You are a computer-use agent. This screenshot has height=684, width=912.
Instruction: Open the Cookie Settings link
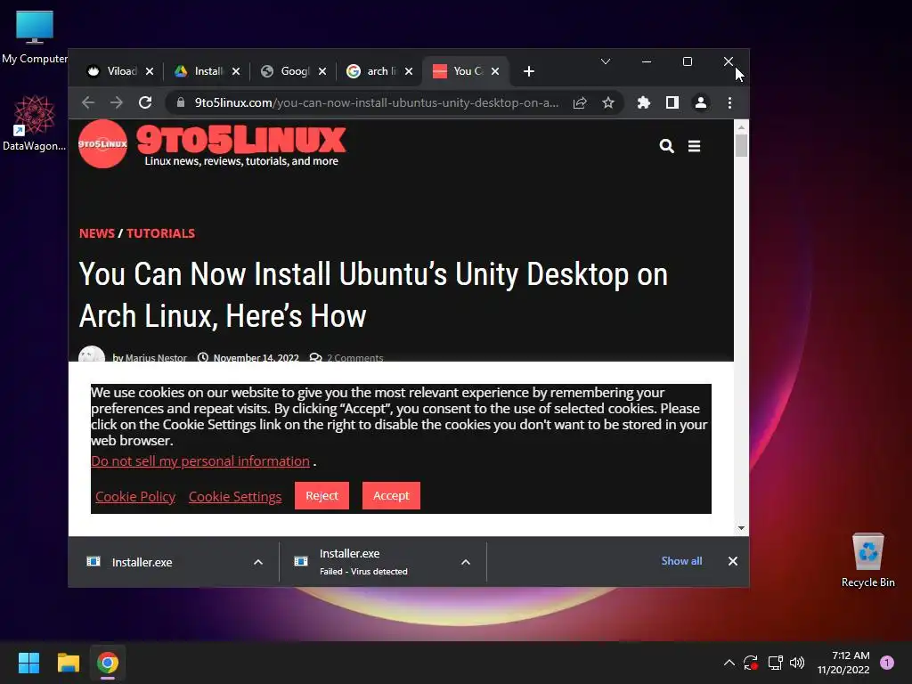235,497
